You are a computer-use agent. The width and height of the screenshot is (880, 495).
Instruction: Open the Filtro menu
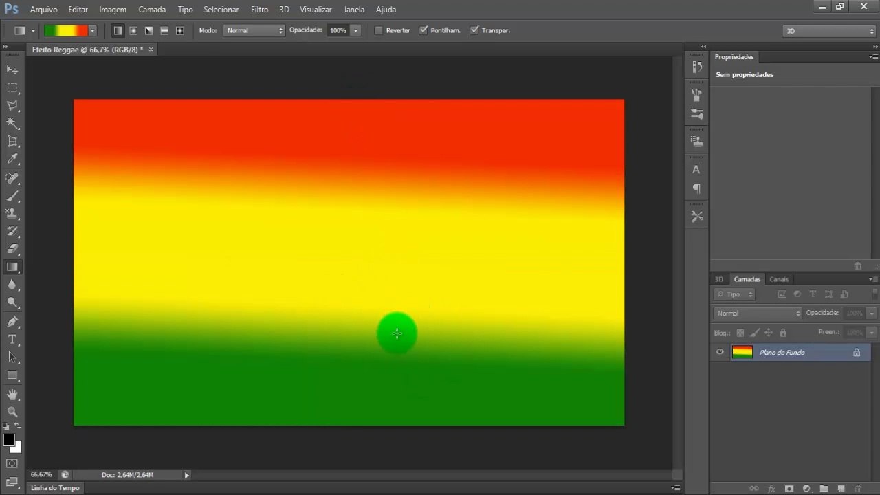[259, 10]
